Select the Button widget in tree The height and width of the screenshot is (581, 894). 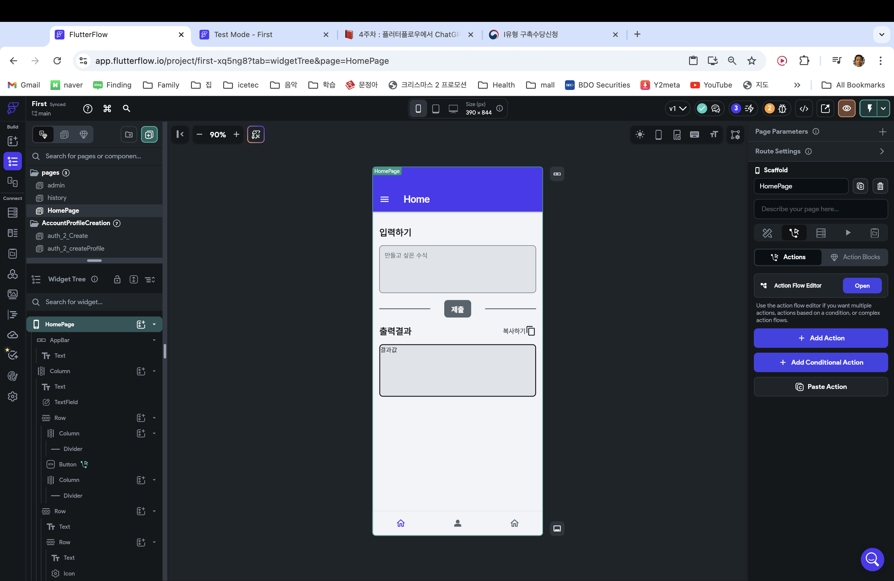coord(68,465)
